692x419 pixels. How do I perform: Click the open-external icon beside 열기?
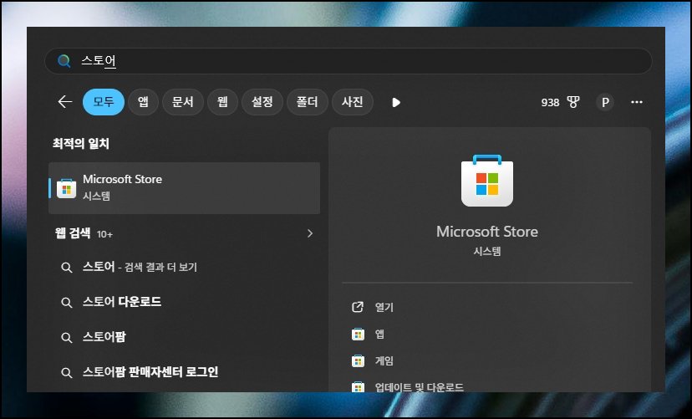coord(358,307)
